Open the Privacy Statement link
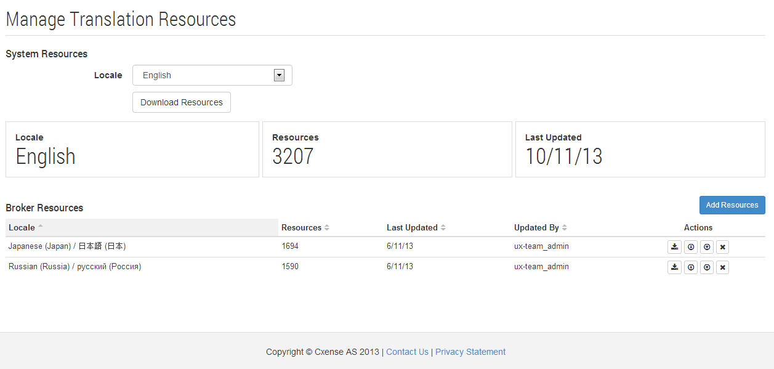Image resolution: width=774 pixels, height=369 pixels. pos(470,352)
